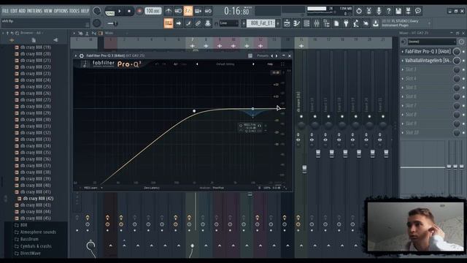467x263 pixels.
Task: Click the stamp/note grouping icon
Action: [x=208, y=23]
